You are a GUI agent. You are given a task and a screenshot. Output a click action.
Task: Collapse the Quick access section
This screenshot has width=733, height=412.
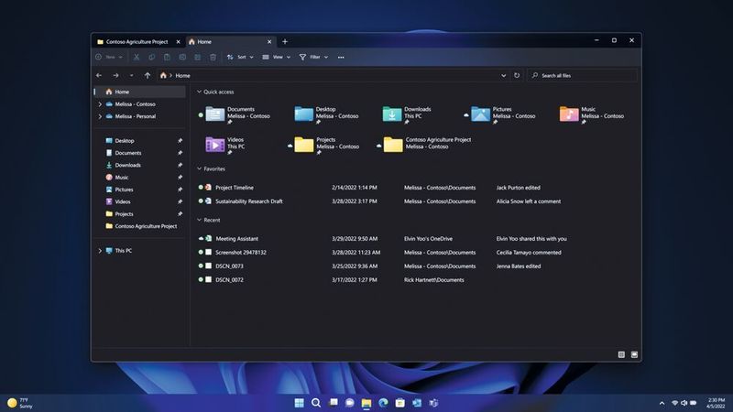pyautogui.click(x=199, y=92)
